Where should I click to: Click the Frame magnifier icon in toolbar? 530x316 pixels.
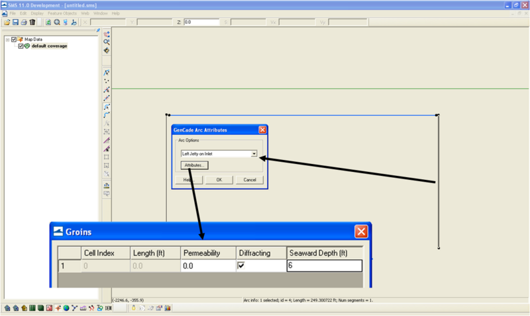tap(57, 22)
